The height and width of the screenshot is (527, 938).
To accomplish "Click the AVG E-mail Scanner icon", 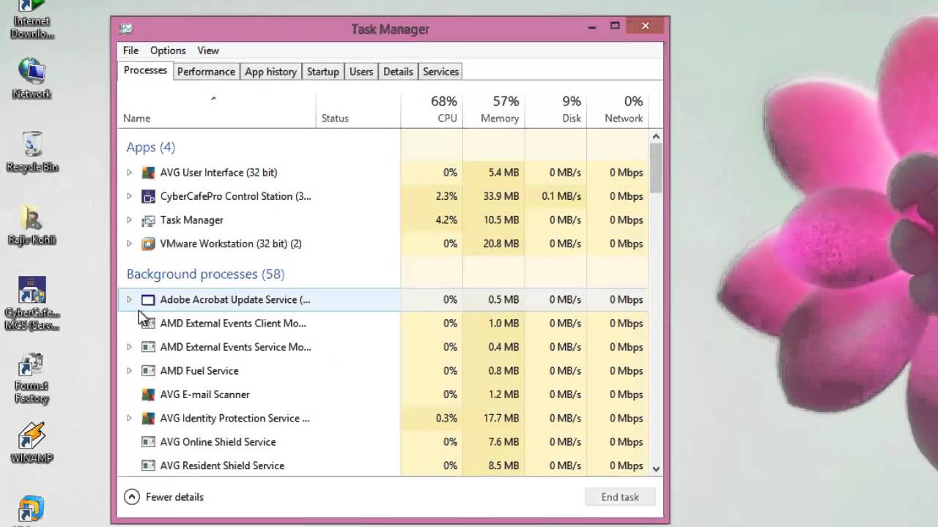I will (x=148, y=395).
